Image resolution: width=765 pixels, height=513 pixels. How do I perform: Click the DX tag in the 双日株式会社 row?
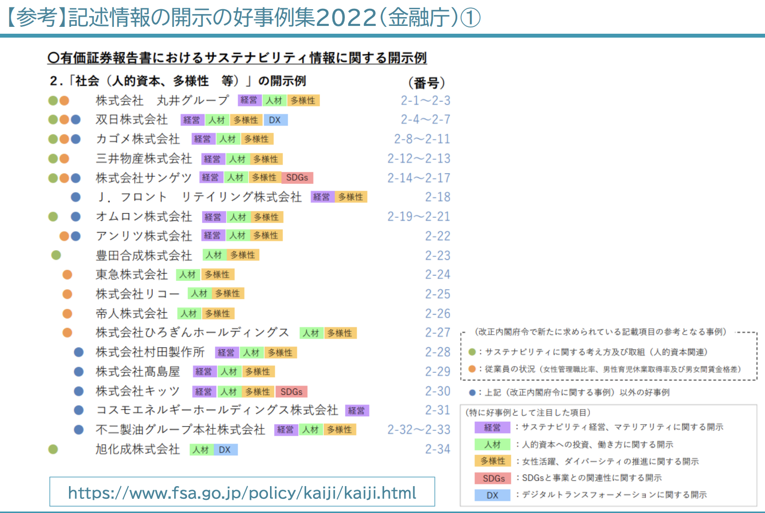tap(275, 120)
